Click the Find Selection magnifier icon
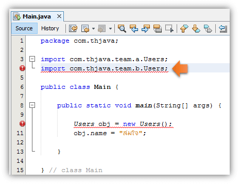 pyautogui.click(x=122, y=28)
